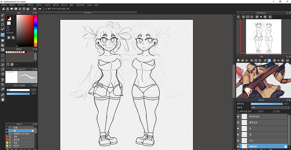Click the Redo arrow
This screenshot has height=150, width=291.
pos(40,9)
